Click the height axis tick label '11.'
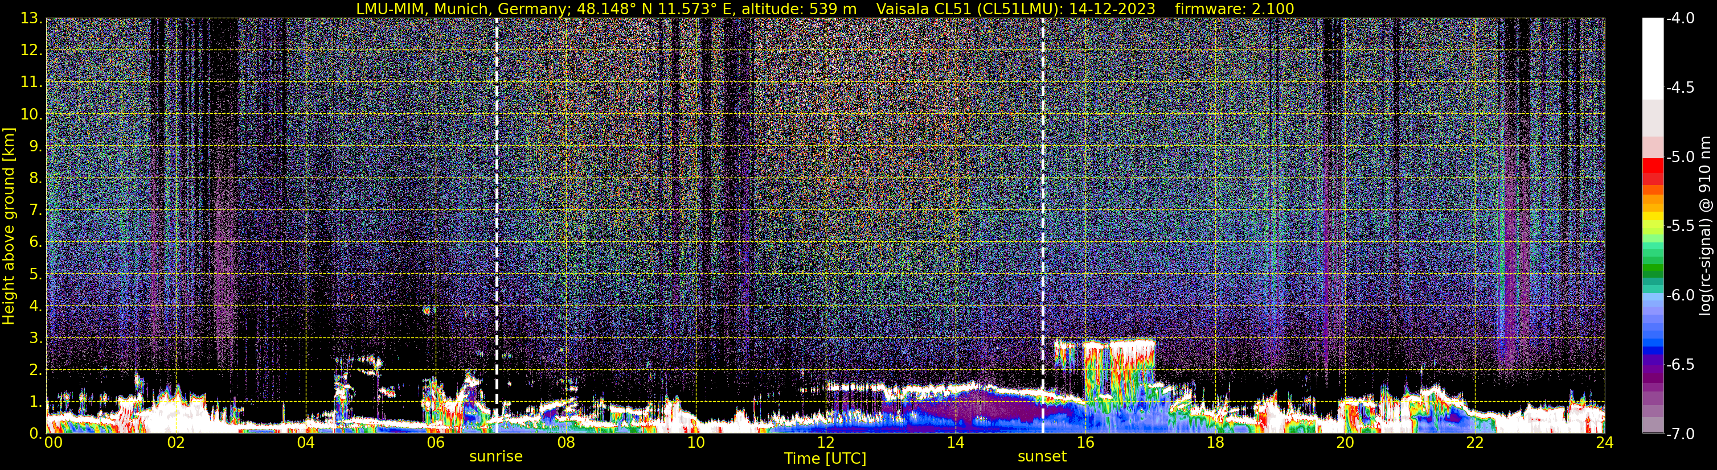This screenshot has width=1717, height=470. pos(31,82)
